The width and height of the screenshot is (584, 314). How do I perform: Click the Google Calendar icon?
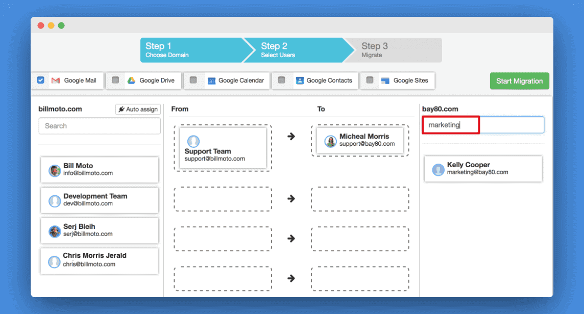coord(211,81)
